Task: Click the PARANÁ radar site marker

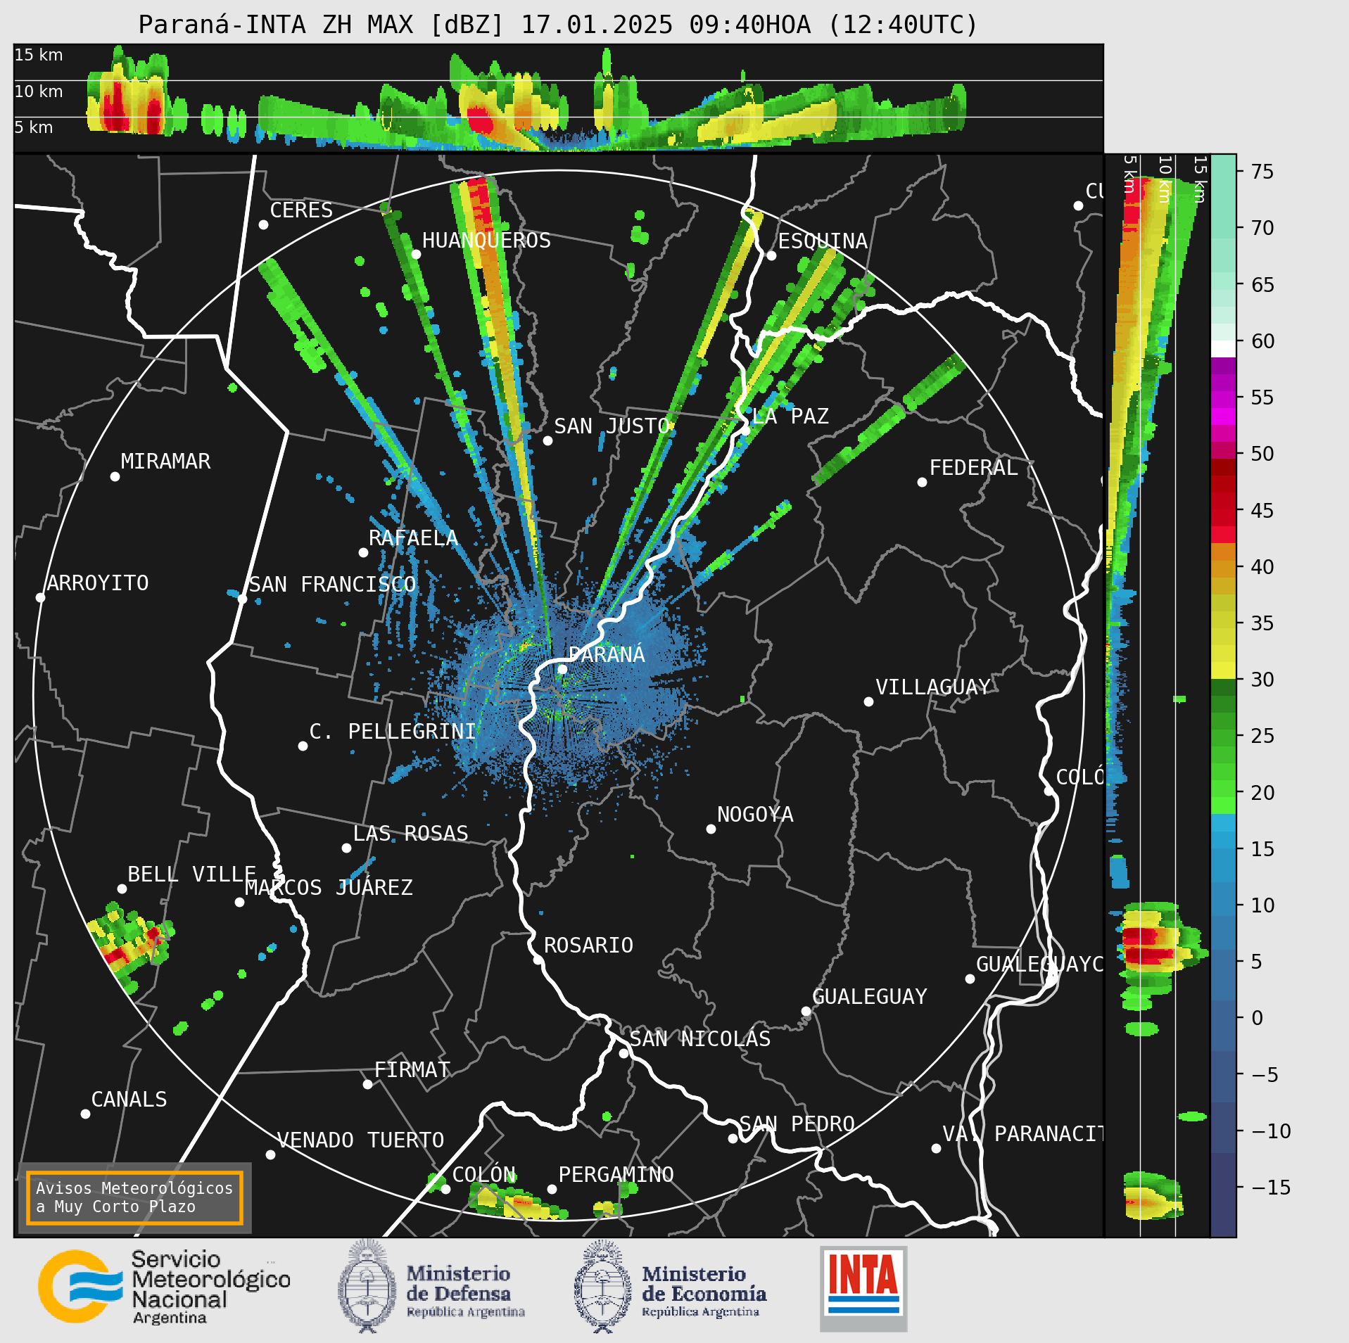Action: click(x=562, y=669)
